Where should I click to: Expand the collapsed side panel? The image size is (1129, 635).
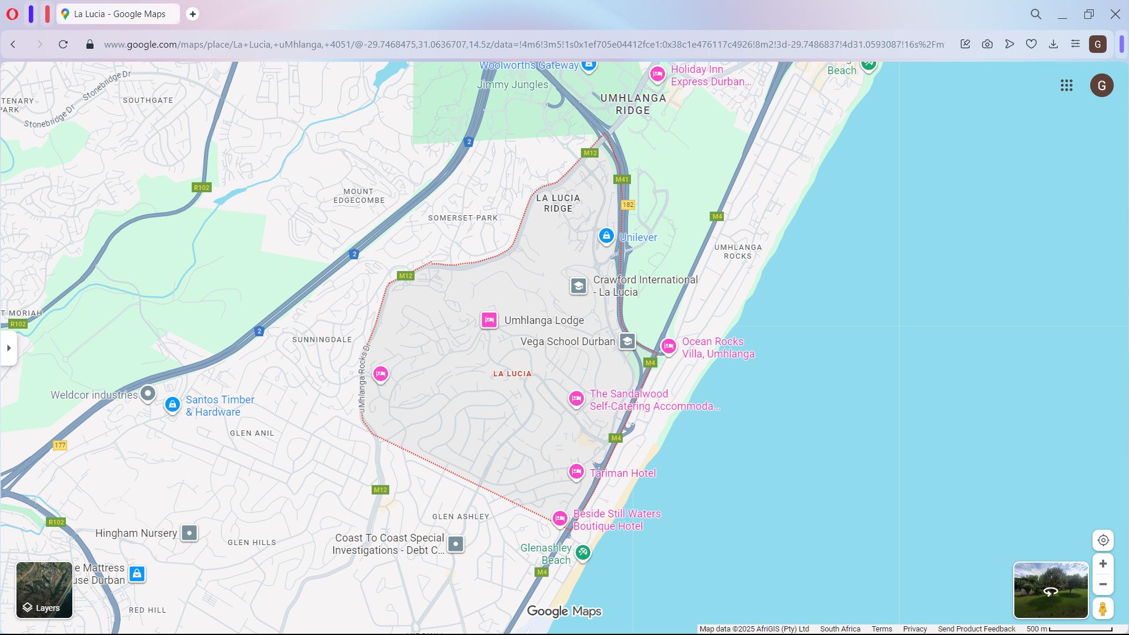click(x=9, y=348)
